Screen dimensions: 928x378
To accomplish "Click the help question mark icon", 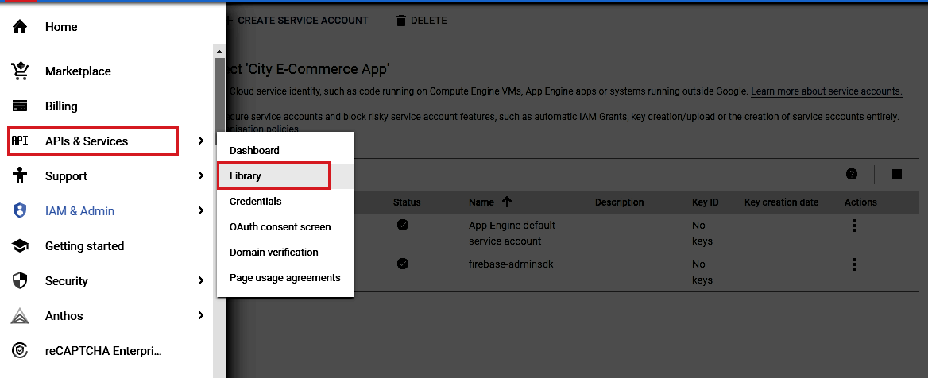I will point(852,174).
